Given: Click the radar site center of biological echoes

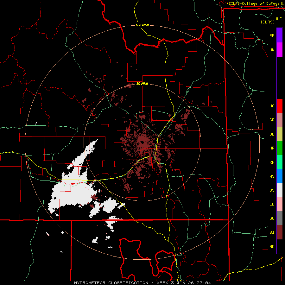Looking at the screenshot, I should coord(142,143).
